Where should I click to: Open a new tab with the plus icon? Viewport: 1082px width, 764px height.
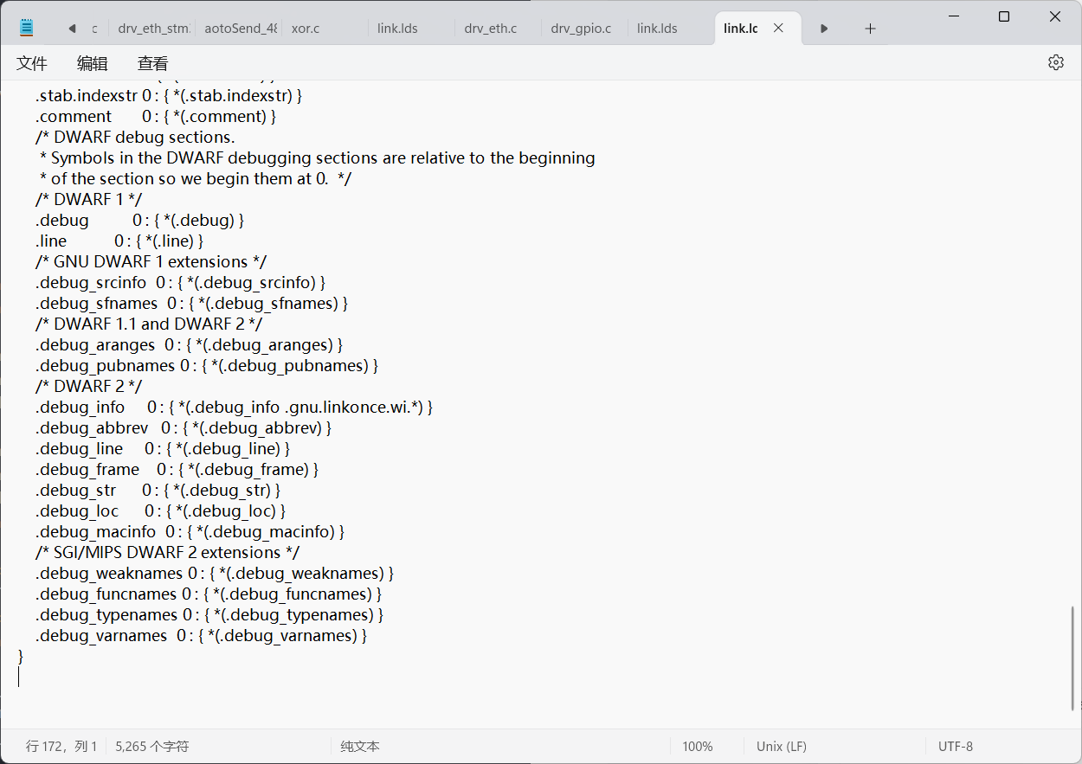point(870,28)
